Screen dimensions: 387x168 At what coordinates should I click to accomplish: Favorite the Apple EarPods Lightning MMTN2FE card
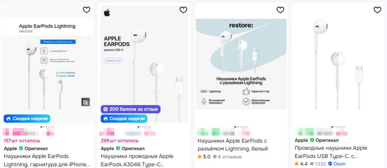87,10
